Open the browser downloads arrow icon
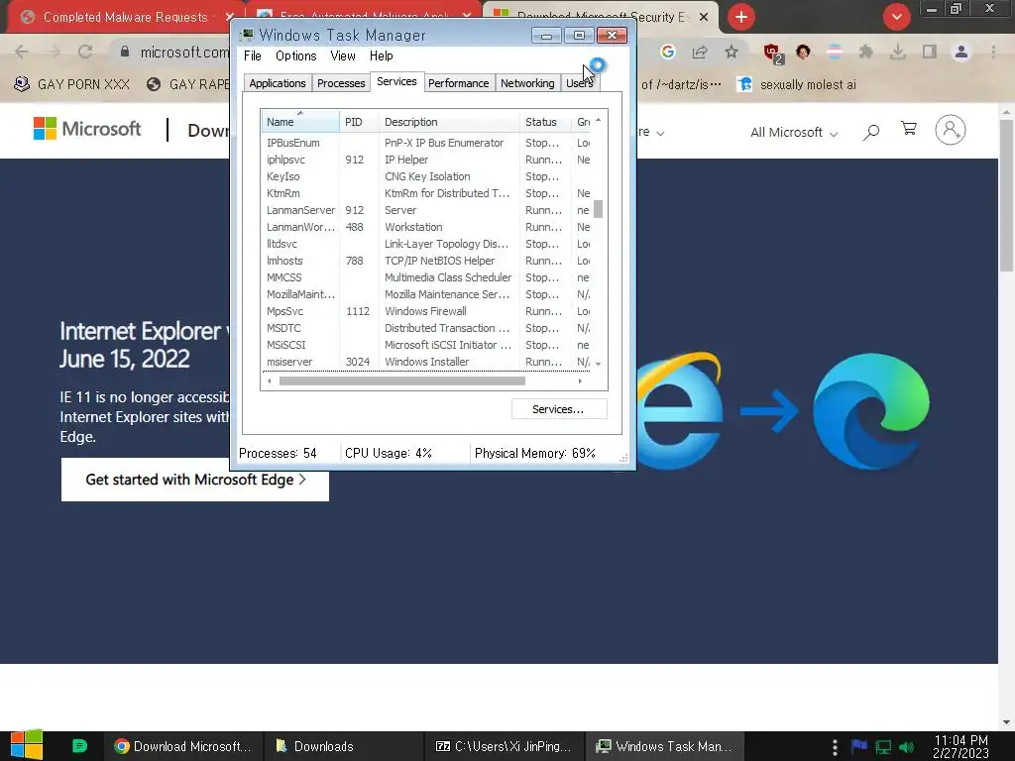This screenshot has width=1015, height=761. [x=897, y=52]
